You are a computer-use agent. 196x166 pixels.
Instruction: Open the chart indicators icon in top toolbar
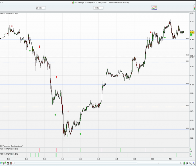(x=154, y=8)
